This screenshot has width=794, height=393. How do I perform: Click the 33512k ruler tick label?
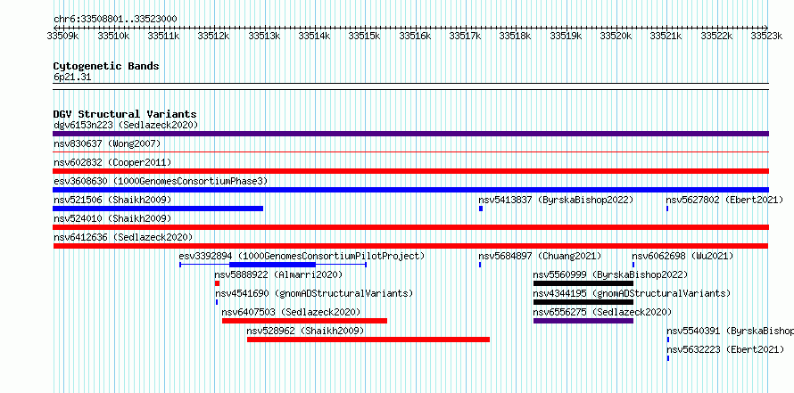coord(213,36)
